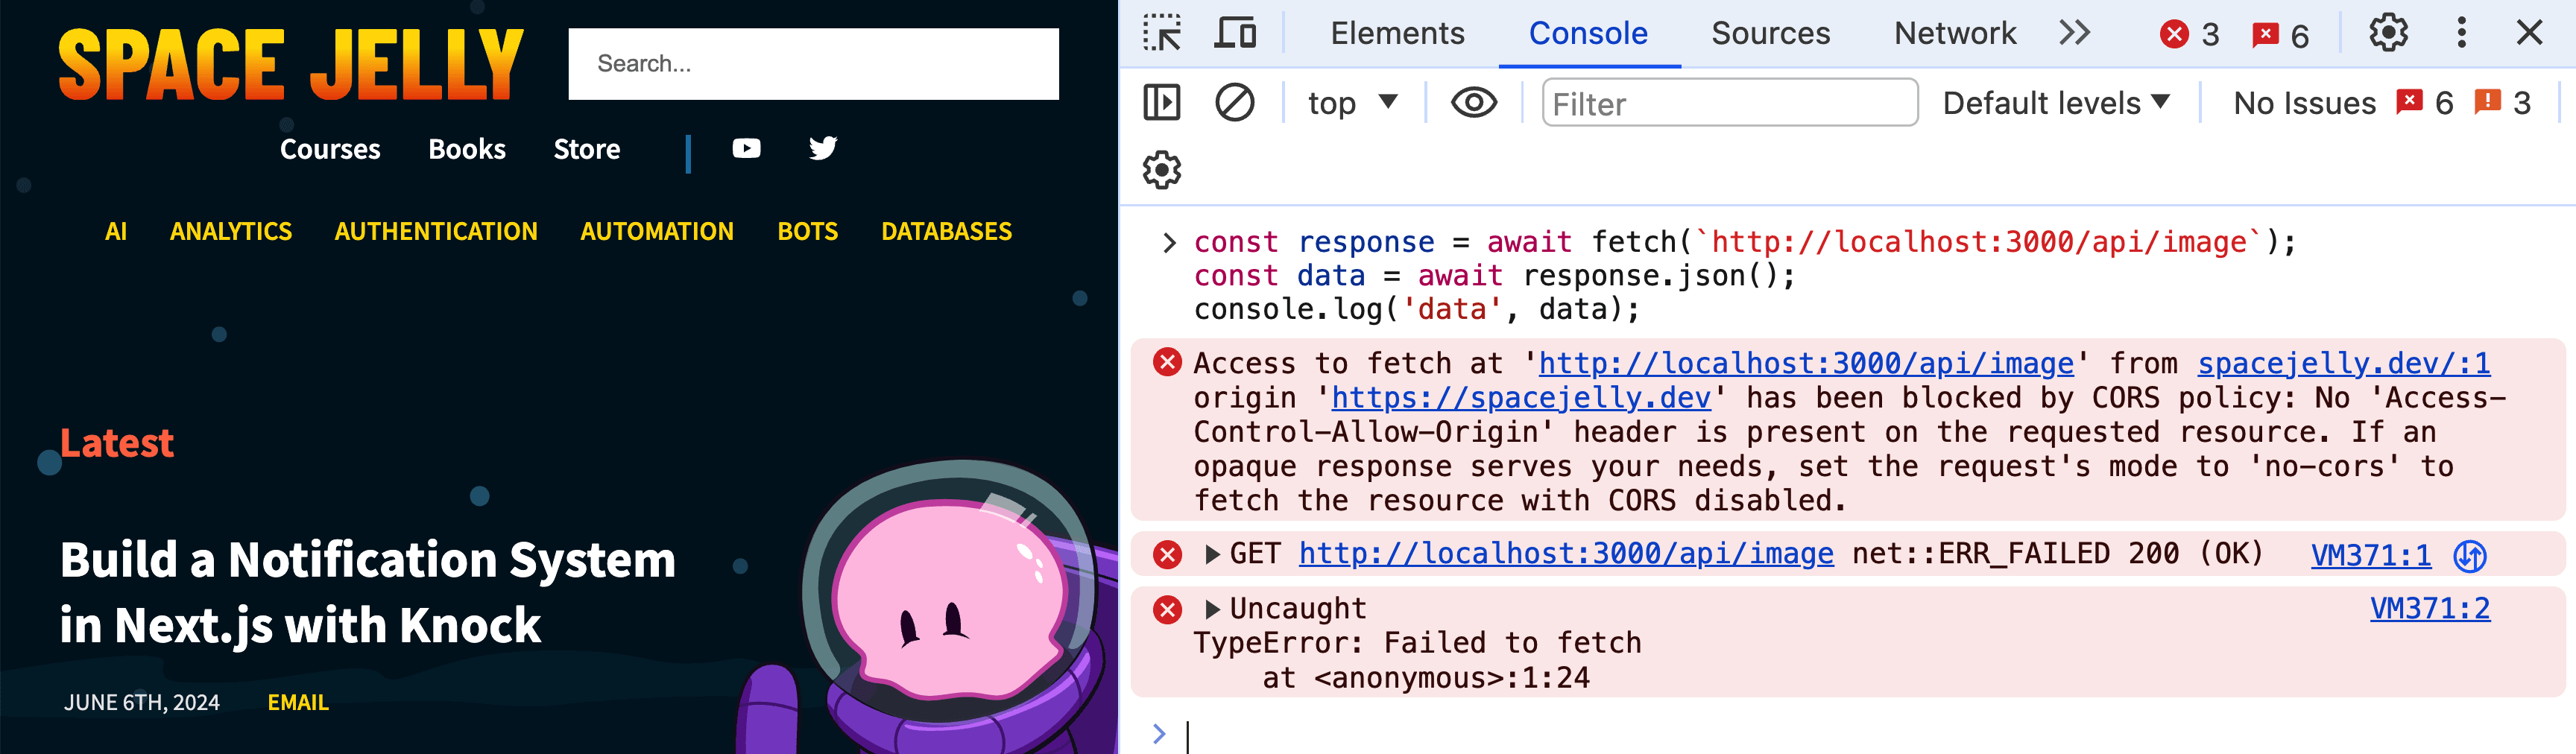Click the EMAIL tag link
Image resolution: width=2576 pixels, height=754 pixels.
tap(298, 702)
